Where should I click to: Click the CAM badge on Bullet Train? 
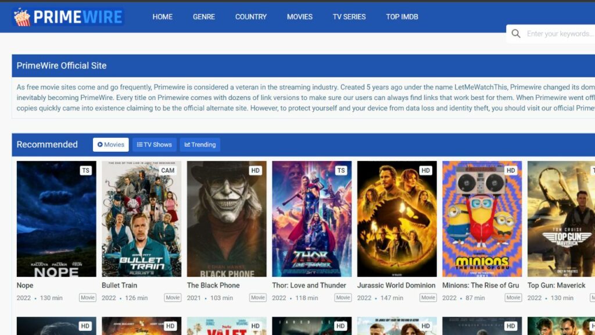pos(167,170)
